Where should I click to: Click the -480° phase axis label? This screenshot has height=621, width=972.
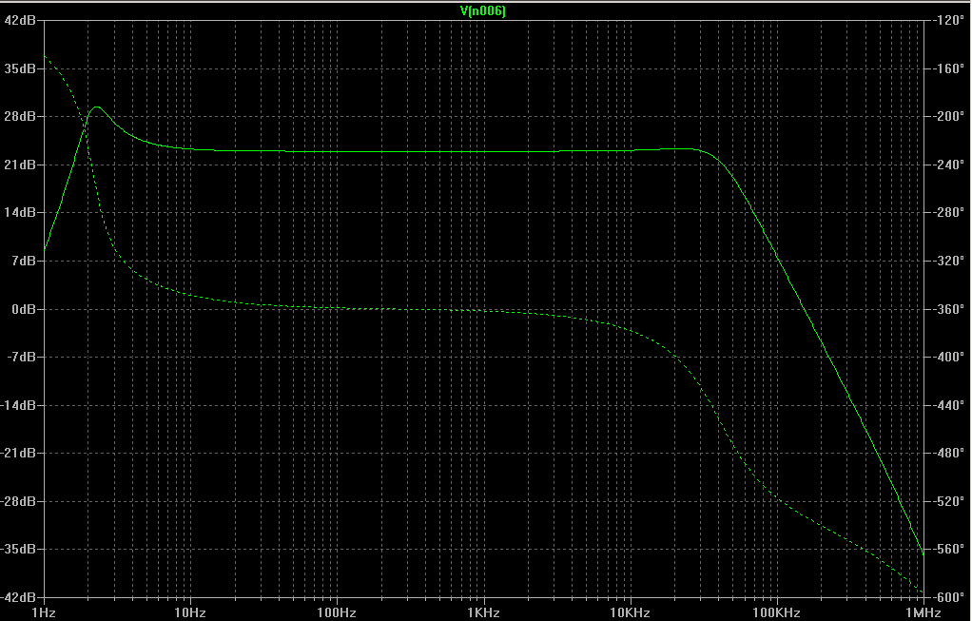(949, 453)
